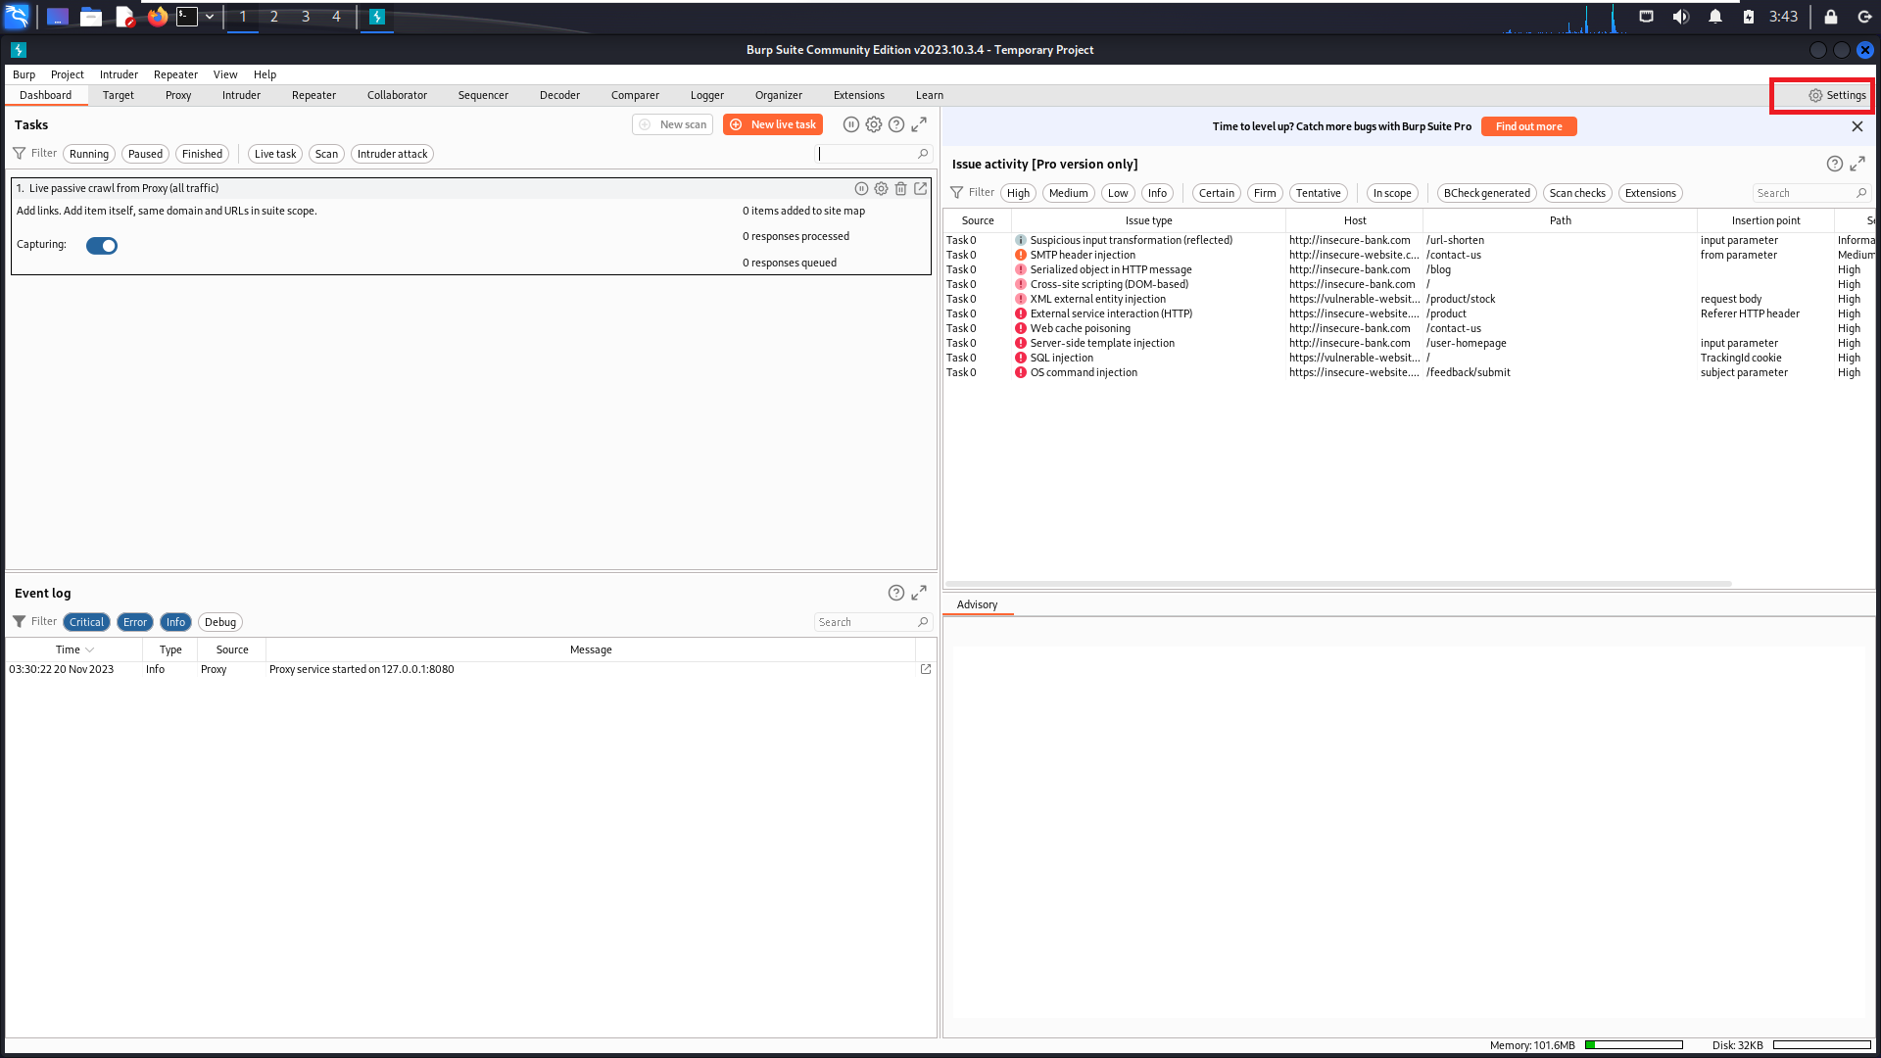Screen dimensions: 1881x1058
Task: Click the Event log filter funnel icon
Action: click(19, 622)
